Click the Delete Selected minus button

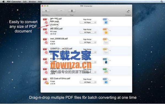[x=61, y=11]
